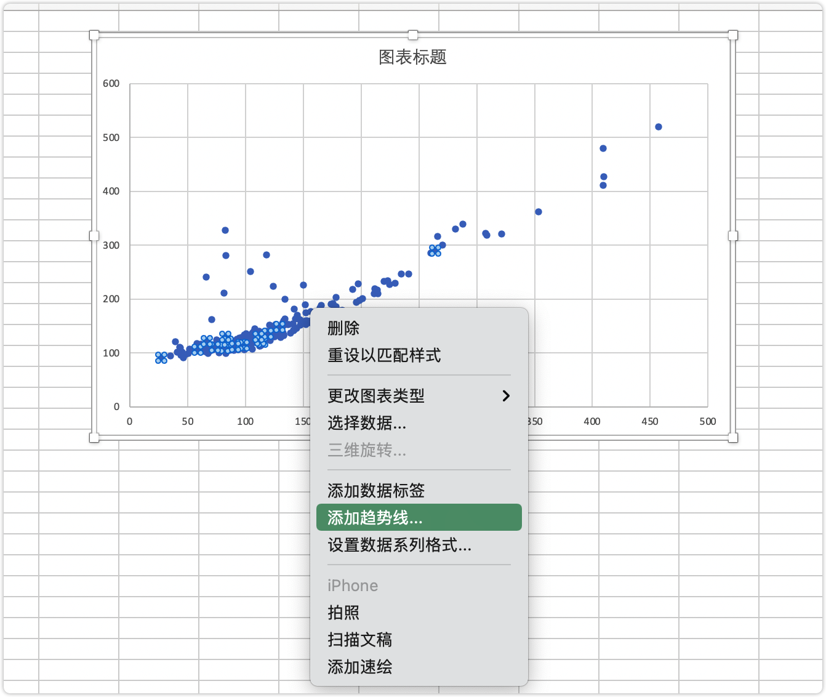
Task: Open the 更改图表类型 submenu
Action: (376, 397)
